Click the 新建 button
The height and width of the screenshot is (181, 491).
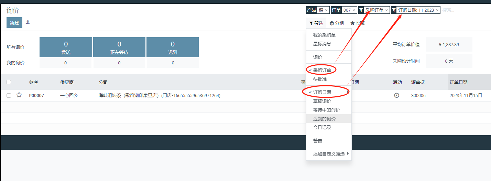pos(14,23)
